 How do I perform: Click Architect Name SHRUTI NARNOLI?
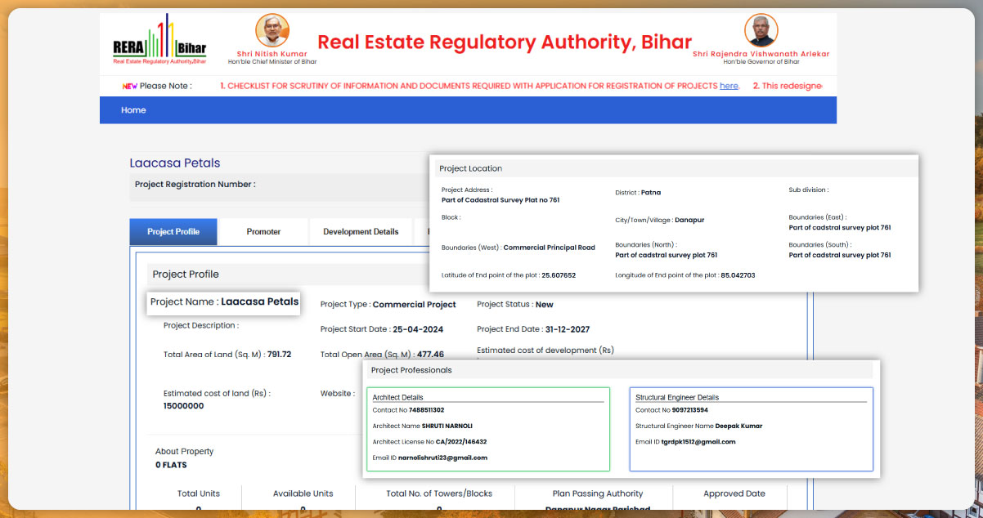pos(423,426)
